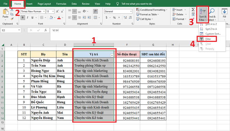
Task: Open the General number format dropdown
Action: pyautogui.click(x=131, y=11)
